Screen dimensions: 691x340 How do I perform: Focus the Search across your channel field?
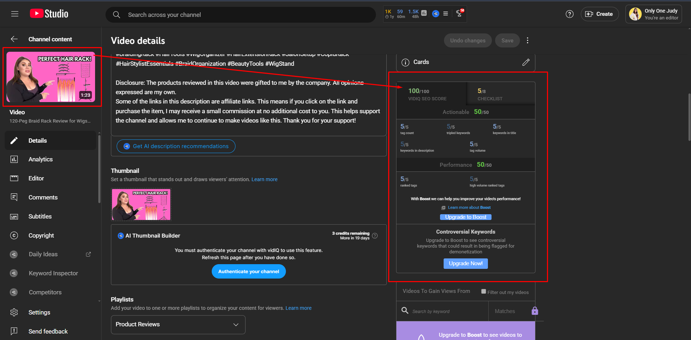pos(241,15)
